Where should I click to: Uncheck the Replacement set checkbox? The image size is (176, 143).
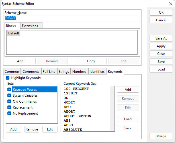[9, 107]
